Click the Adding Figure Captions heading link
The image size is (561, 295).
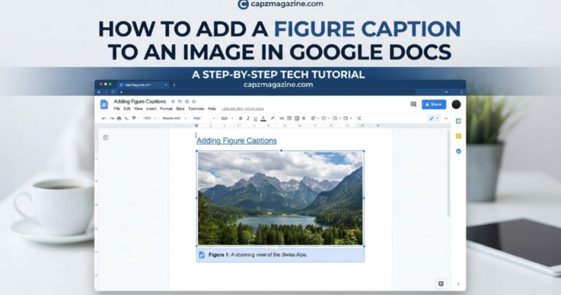click(237, 141)
